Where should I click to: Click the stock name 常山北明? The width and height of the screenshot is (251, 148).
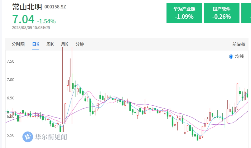pos(27,7)
